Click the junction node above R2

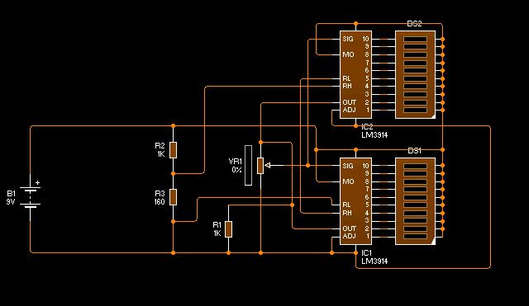(173, 126)
